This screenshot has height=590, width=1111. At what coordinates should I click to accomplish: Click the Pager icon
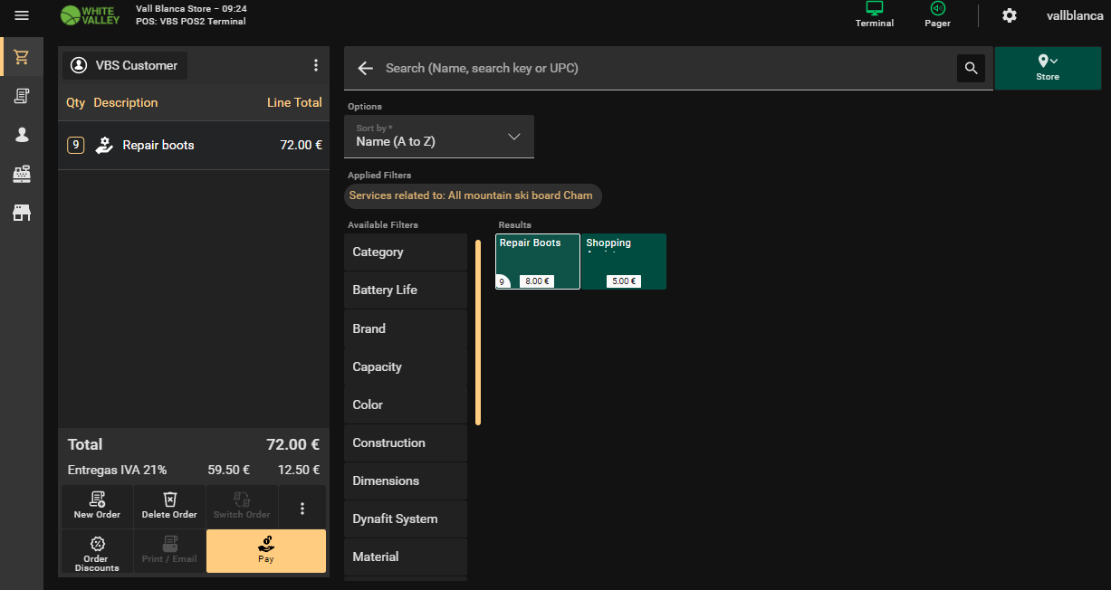(937, 14)
